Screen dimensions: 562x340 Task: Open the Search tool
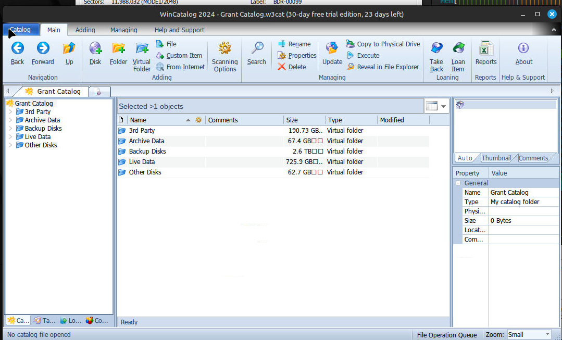point(257,54)
